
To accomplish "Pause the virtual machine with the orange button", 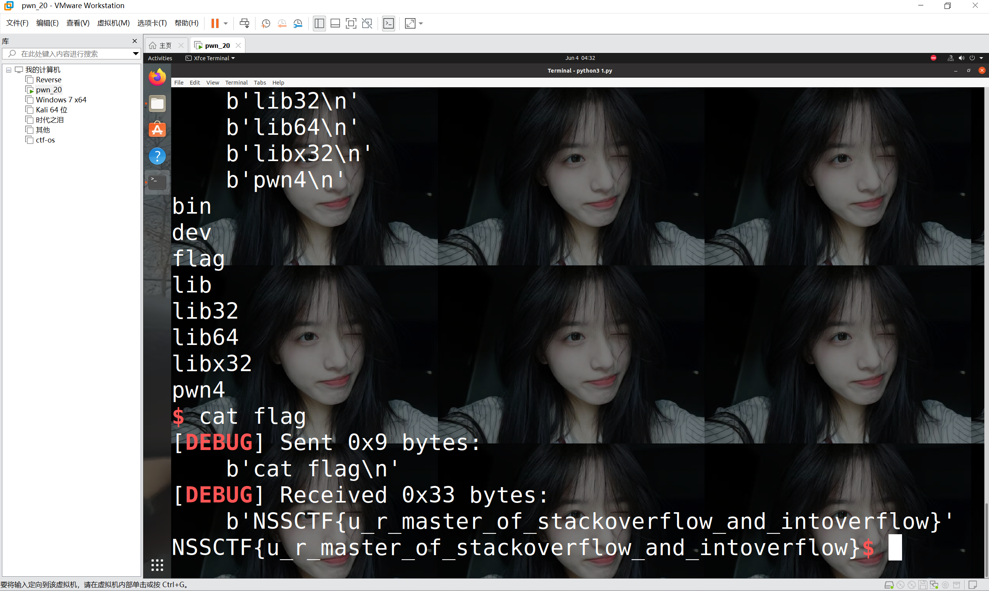I will (x=215, y=23).
